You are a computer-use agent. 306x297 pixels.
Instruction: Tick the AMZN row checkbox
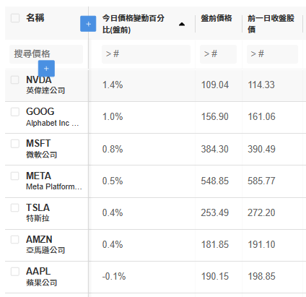click(15, 239)
